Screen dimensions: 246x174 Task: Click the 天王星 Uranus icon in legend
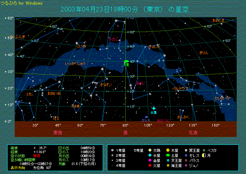pos(168,160)
